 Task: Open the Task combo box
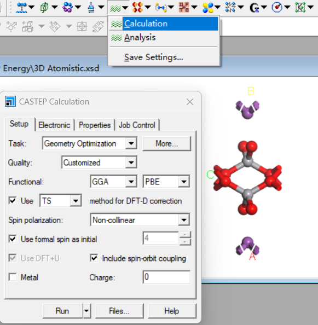131,143
